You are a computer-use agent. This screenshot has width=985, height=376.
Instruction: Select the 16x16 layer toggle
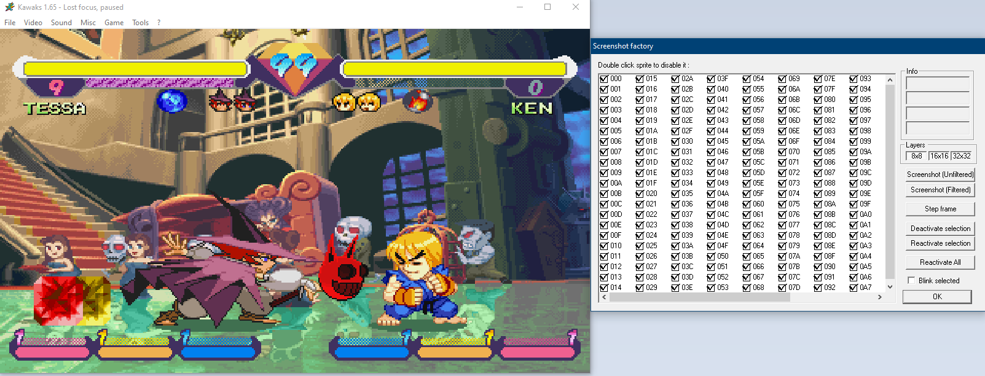coord(939,156)
